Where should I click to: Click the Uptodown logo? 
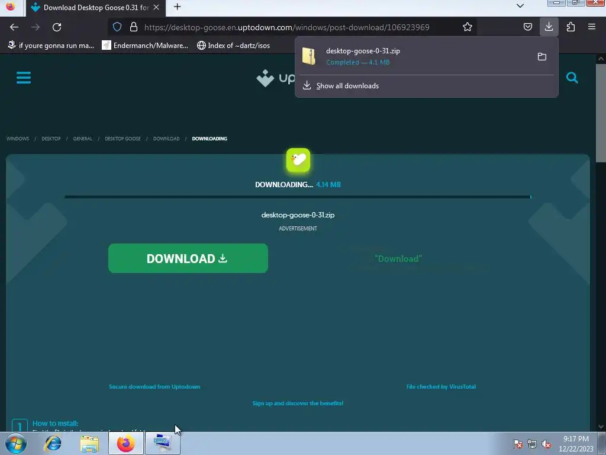click(276, 78)
